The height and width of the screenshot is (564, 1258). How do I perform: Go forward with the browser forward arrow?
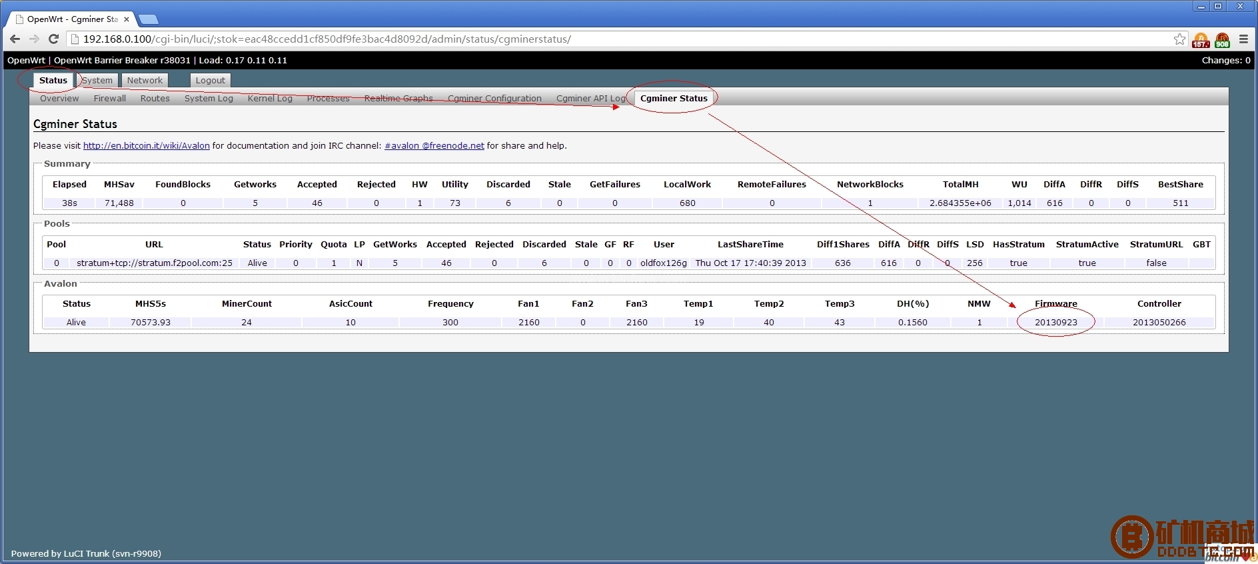tap(34, 39)
